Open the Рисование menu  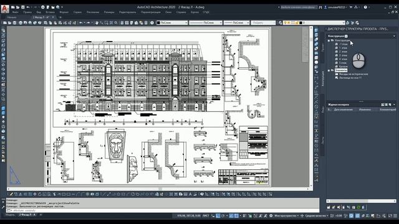point(93,12)
